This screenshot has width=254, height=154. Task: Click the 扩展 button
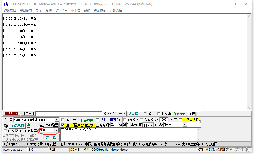(192, 114)
